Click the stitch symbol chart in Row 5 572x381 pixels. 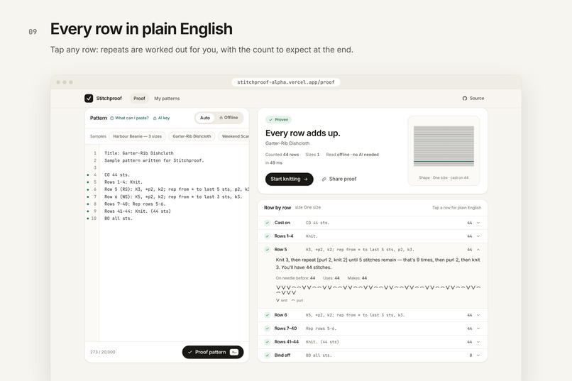pyautogui.click(x=378, y=290)
